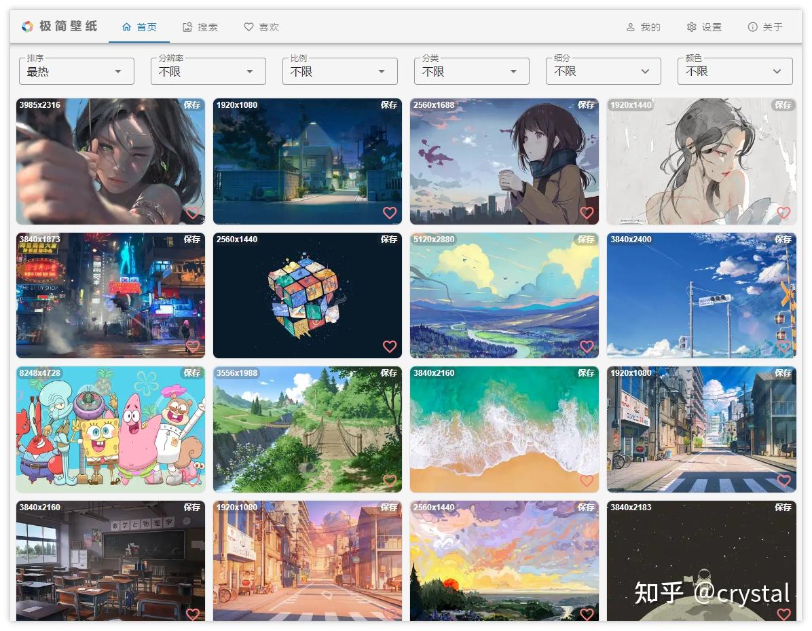The height and width of the screenshot is (631, 812).
Task: Click the 5120x2880 resolution label
Action: (434, 239)
